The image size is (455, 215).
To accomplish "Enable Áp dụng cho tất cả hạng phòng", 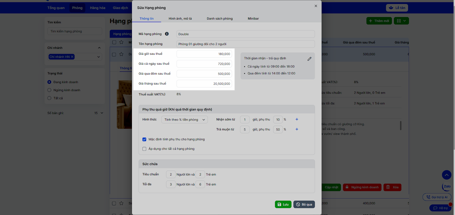I will pyautogui.click(x=144, y=149).
